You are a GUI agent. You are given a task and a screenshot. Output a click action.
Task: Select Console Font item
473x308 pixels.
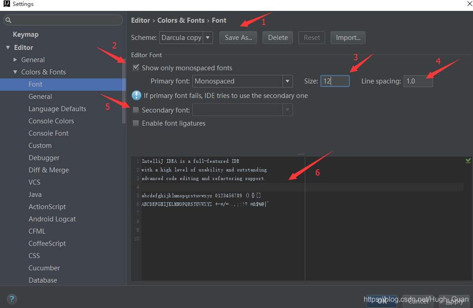click(49, 133)
